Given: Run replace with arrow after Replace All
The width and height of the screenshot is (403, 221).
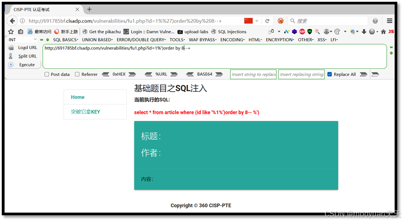Looking at the screenshot, I should tap(363, 75).
